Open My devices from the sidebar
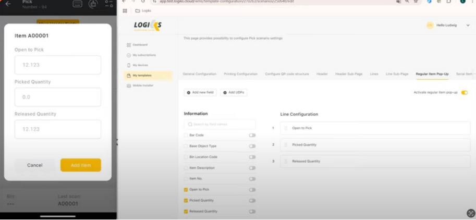The width and height of the screenshot is (476, 220). (140, 65)
